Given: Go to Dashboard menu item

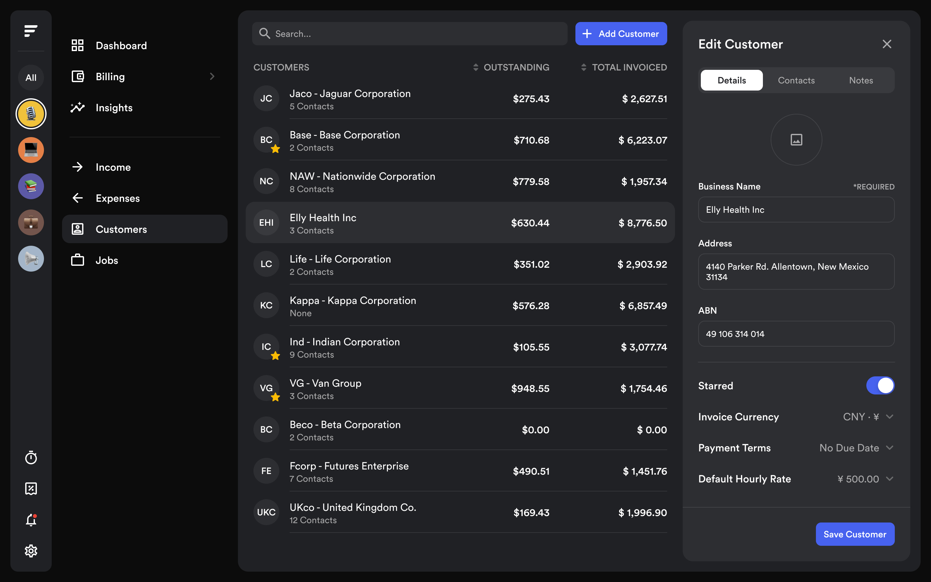Looking at the screenshot, I should pos(144,45).
